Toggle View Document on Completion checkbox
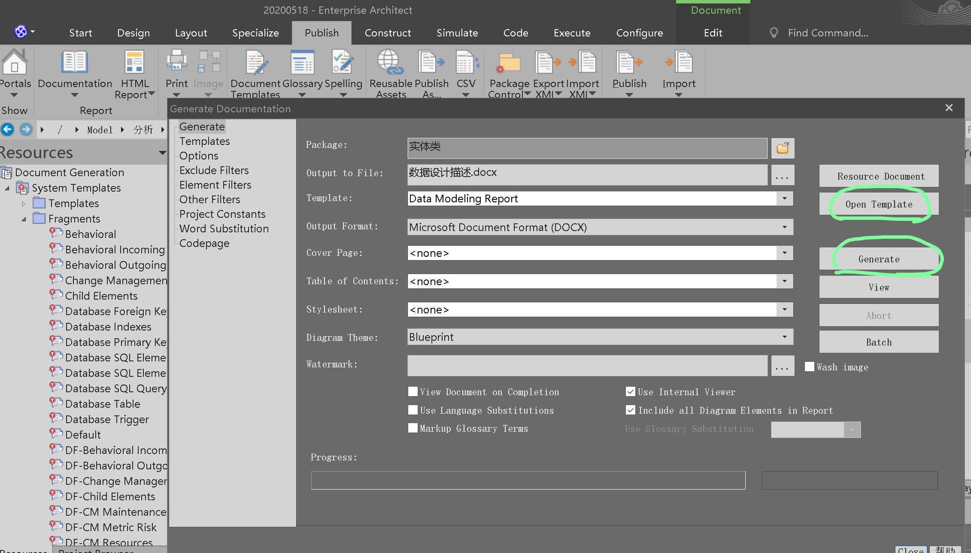This screenshot has height=553, width=971. pos(412,392)
